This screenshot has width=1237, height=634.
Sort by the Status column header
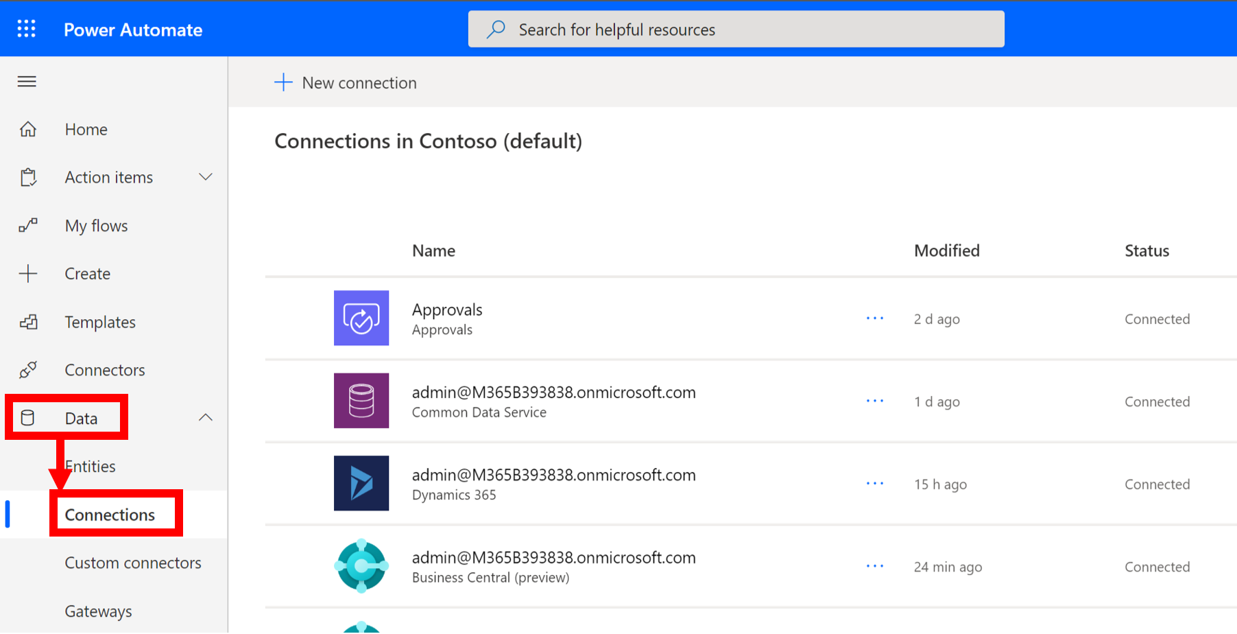tap(1146, 250)
